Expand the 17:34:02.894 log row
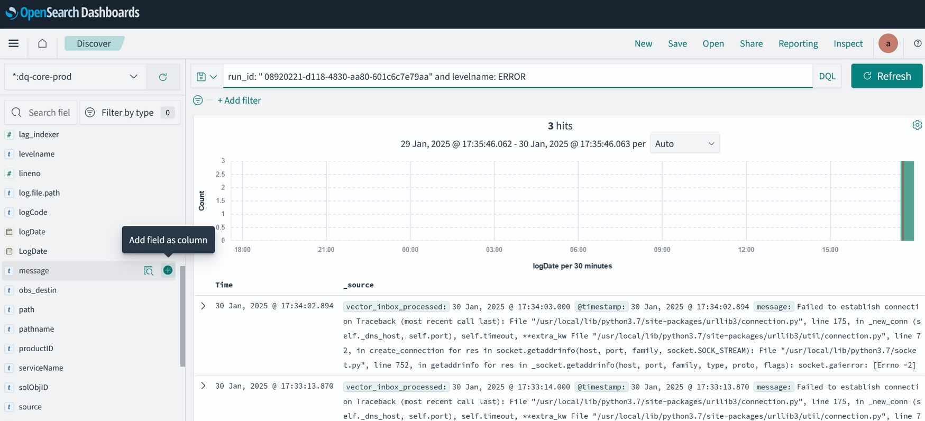925x421 pixels. pos(203,306)
